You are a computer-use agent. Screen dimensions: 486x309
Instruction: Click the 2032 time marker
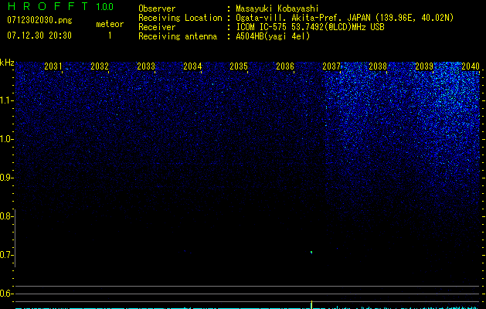point(100,66)
